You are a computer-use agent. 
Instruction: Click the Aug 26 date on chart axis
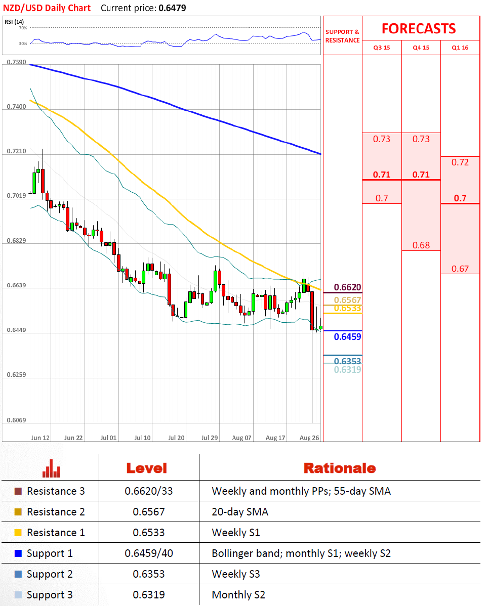click(309, 437)
